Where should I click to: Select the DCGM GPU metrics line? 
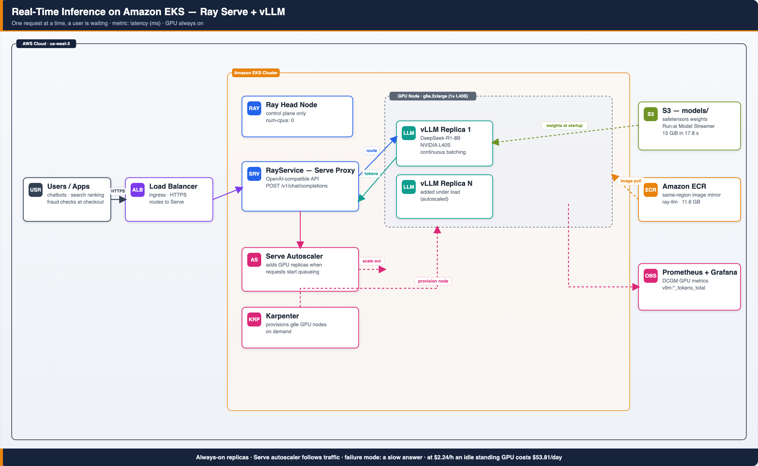point(685,281)
